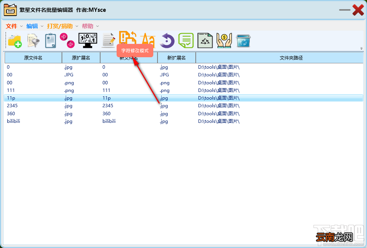Click the pink swap arrows icon

click(67, 40)
